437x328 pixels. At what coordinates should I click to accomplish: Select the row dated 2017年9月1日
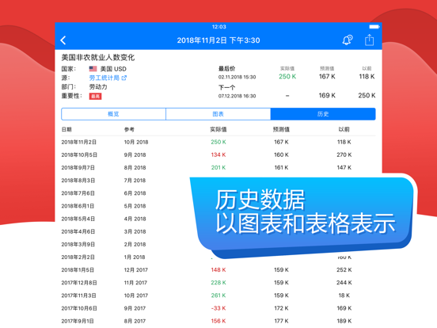(218, 322)
